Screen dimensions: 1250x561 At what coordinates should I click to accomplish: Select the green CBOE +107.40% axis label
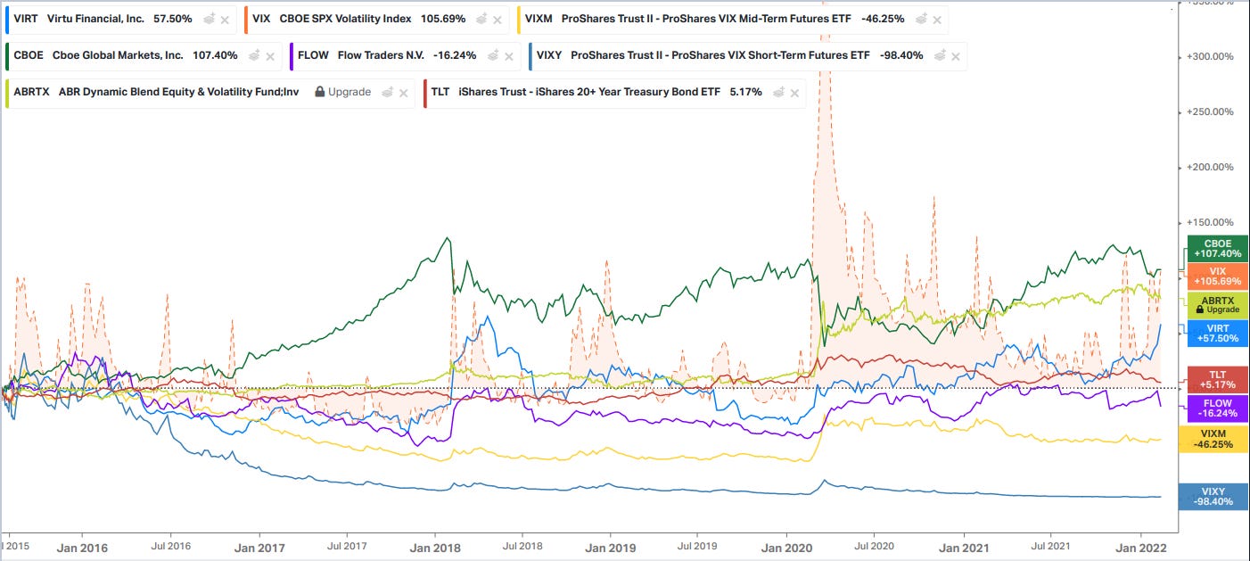pyautogui.click(x=1217, y=249)
